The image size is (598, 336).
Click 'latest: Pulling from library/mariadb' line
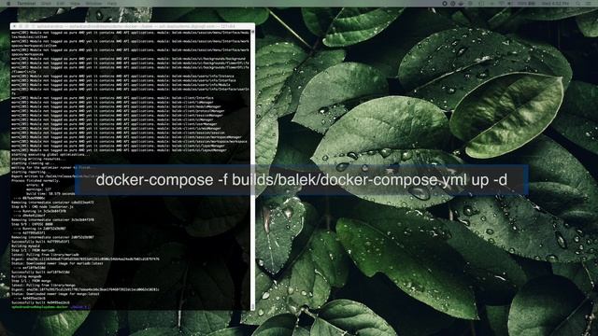click(45, 255)
